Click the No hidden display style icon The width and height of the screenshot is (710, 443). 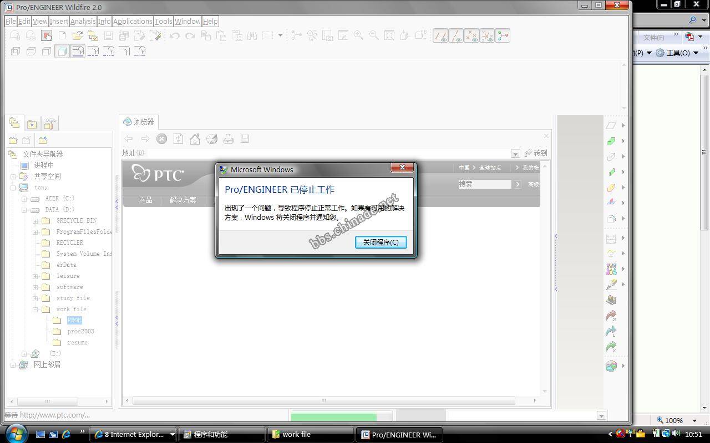click(46, 51)
